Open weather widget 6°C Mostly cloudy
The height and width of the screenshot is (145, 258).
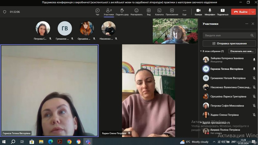[194, 142]
